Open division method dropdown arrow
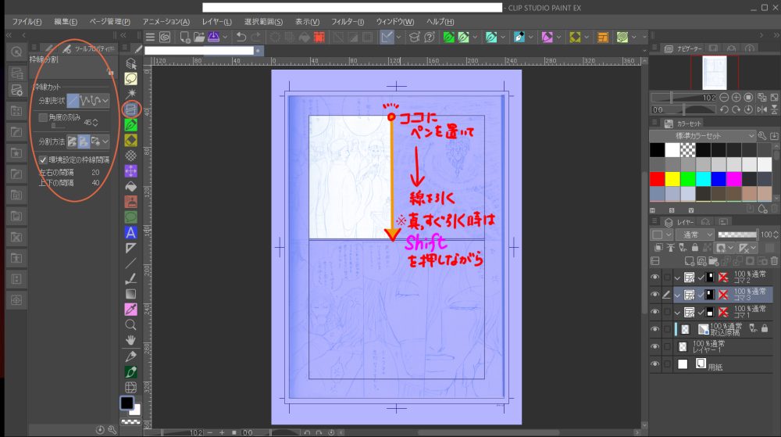Image resolution: width=781 pixels, height=437 pixels. (105, 142)
